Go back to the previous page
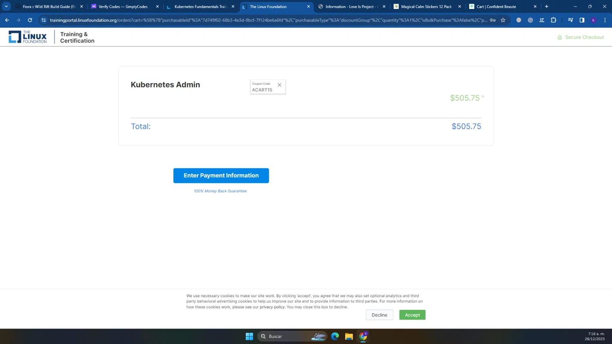 pos(7,20)
